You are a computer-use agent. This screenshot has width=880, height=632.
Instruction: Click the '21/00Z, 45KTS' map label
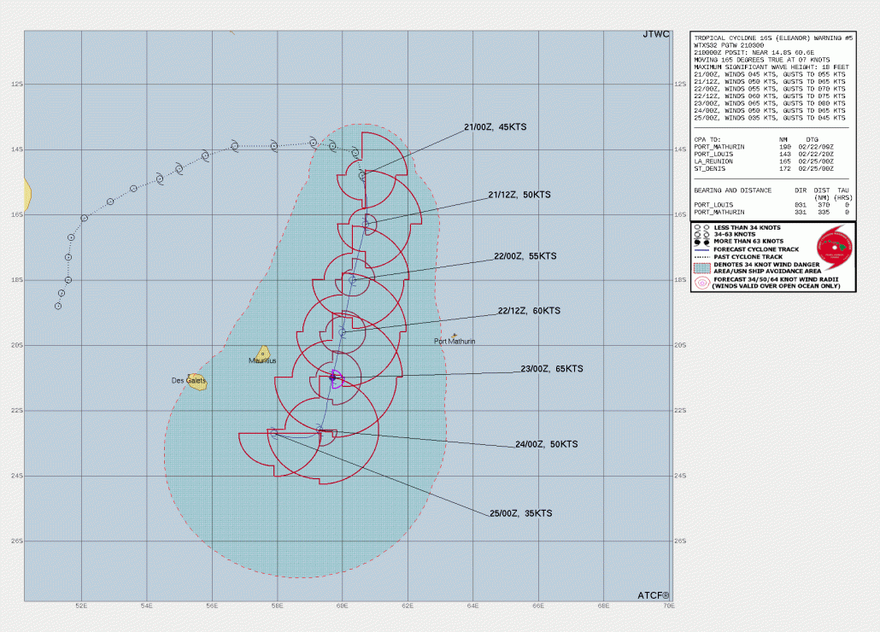[x=495, y=127]
